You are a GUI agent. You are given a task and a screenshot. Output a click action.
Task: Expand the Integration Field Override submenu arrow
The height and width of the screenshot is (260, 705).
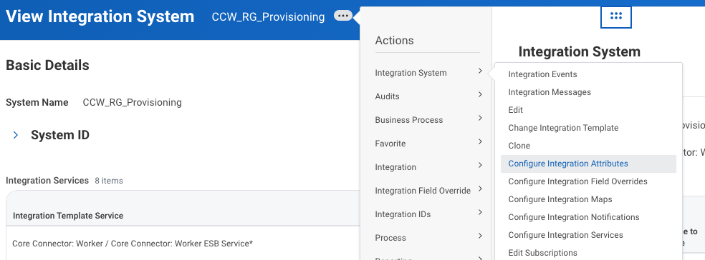pyautogui.click(x=480, y=189)
